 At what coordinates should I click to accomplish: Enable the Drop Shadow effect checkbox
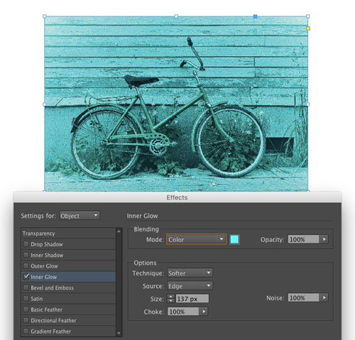point(26,244)
